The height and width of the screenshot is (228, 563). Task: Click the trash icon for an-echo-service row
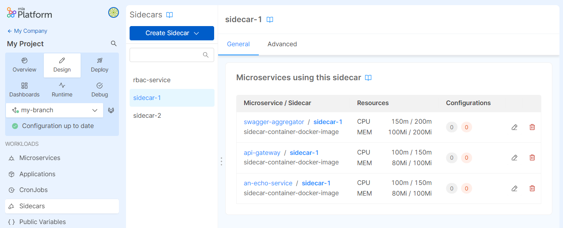click(x=532, y=188)
